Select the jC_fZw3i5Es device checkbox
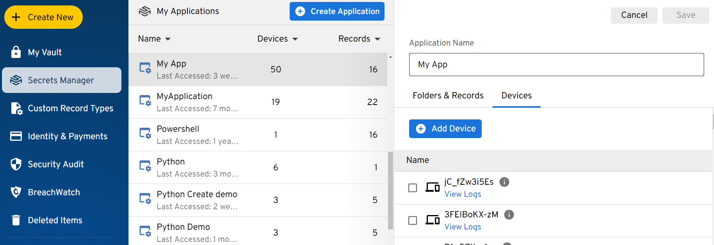 413,188
